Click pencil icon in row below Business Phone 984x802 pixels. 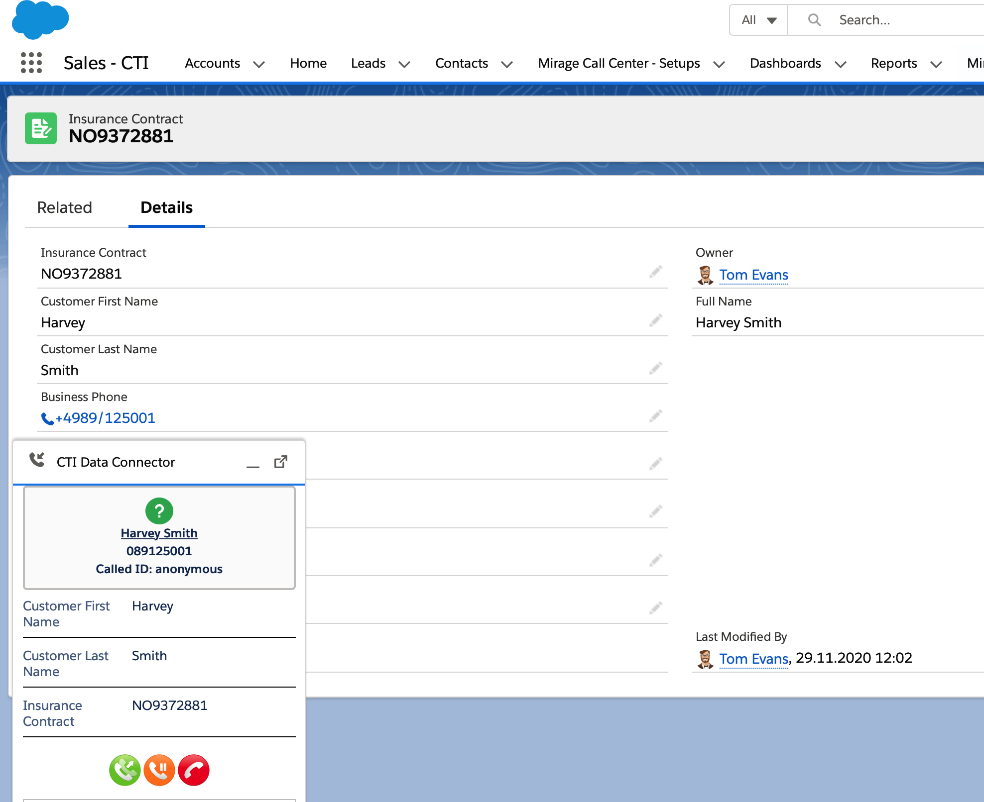point(655,464)
